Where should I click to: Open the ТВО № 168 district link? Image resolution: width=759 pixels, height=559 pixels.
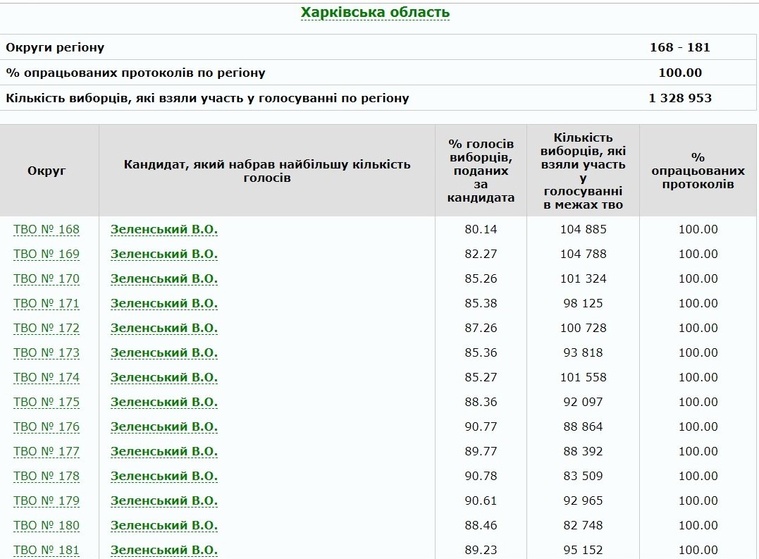(47, 230)
